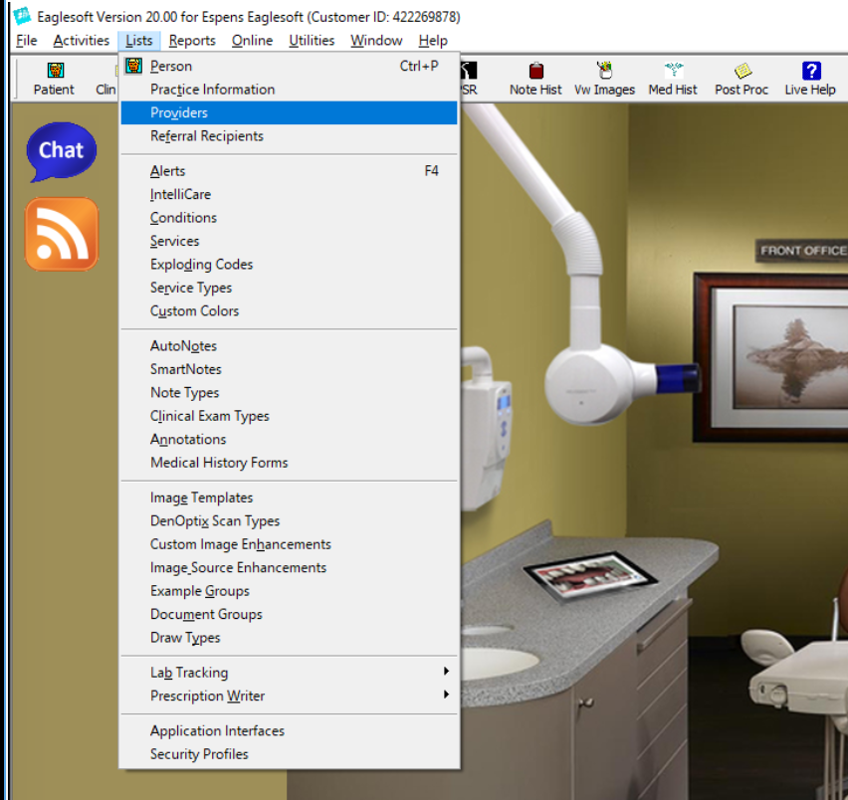Viewport: 848px width, 800px height.
Task: Choose Referral Recipients from the list
Action: point(289,135)
